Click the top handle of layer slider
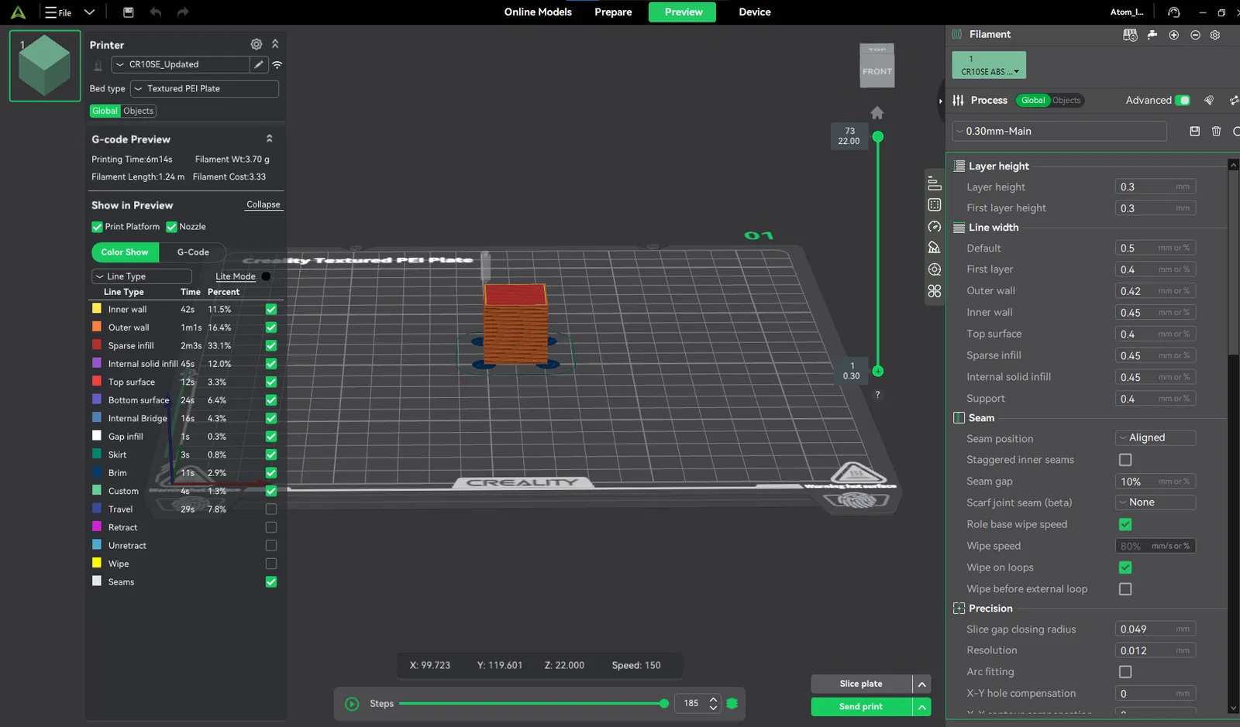Viewport: 1240px width, 727px height. tap(878, 137)
